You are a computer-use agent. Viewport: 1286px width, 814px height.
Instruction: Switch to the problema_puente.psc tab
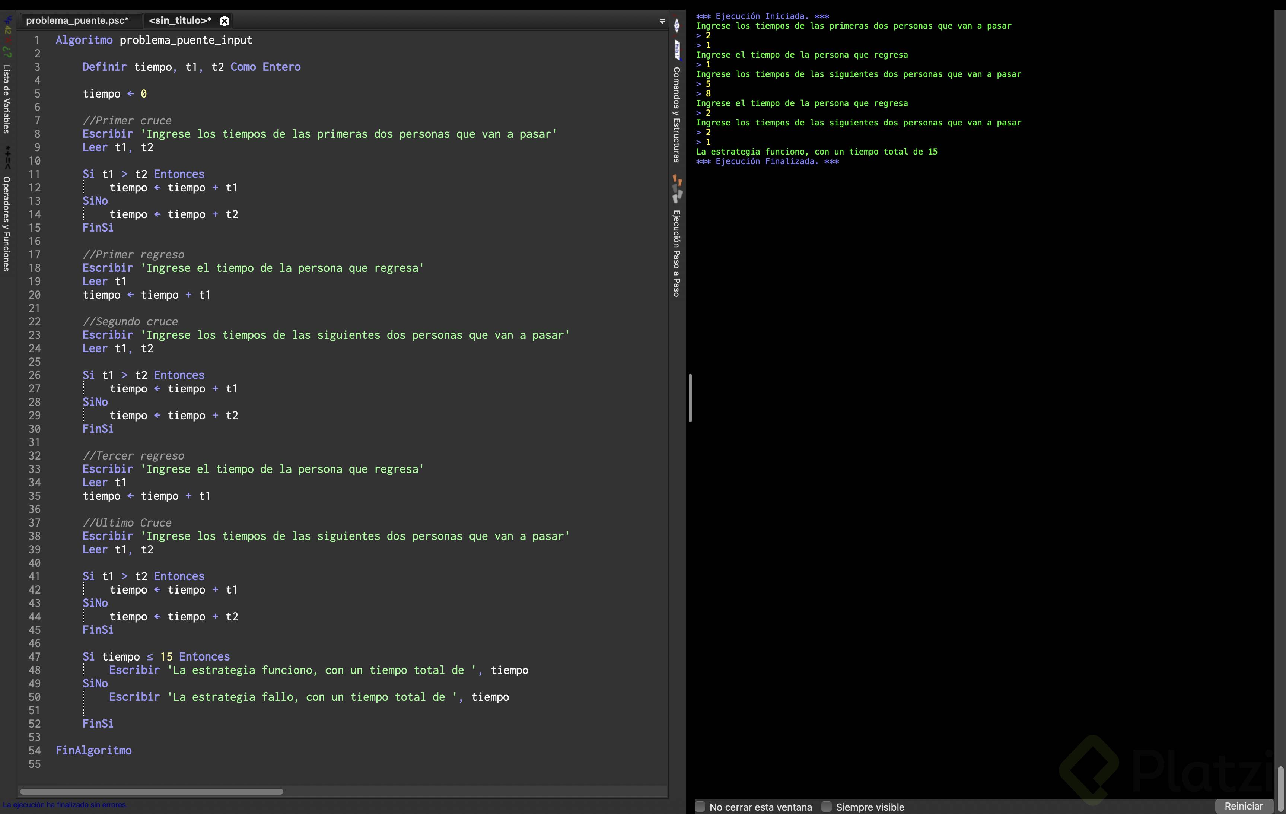click(77, 20)
